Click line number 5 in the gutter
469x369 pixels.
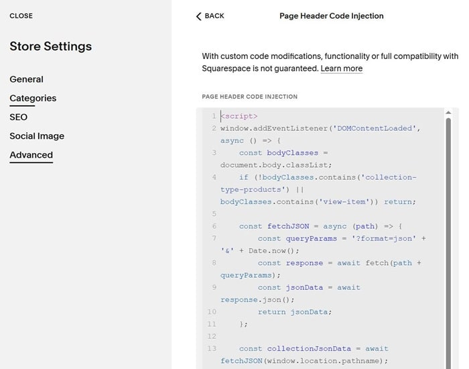(x=213, y=214)
